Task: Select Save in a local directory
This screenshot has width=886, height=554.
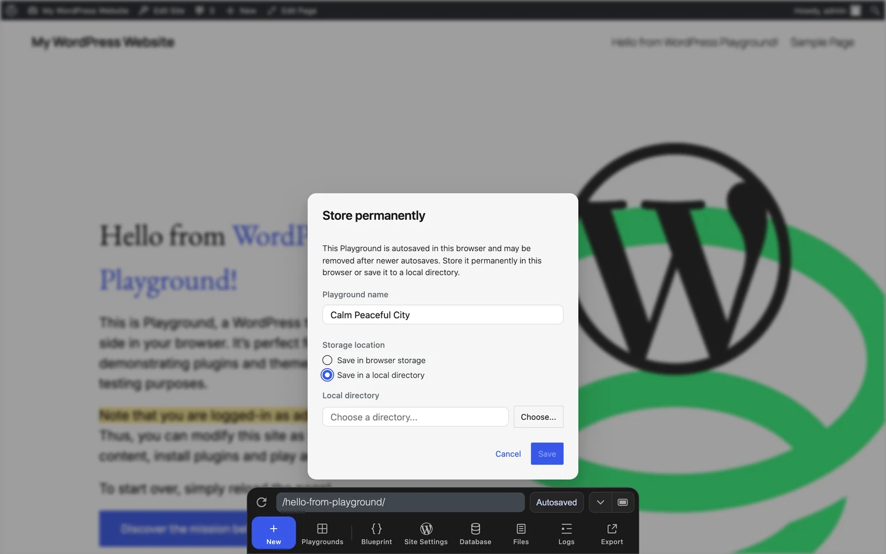Action: tap(373, 375)
